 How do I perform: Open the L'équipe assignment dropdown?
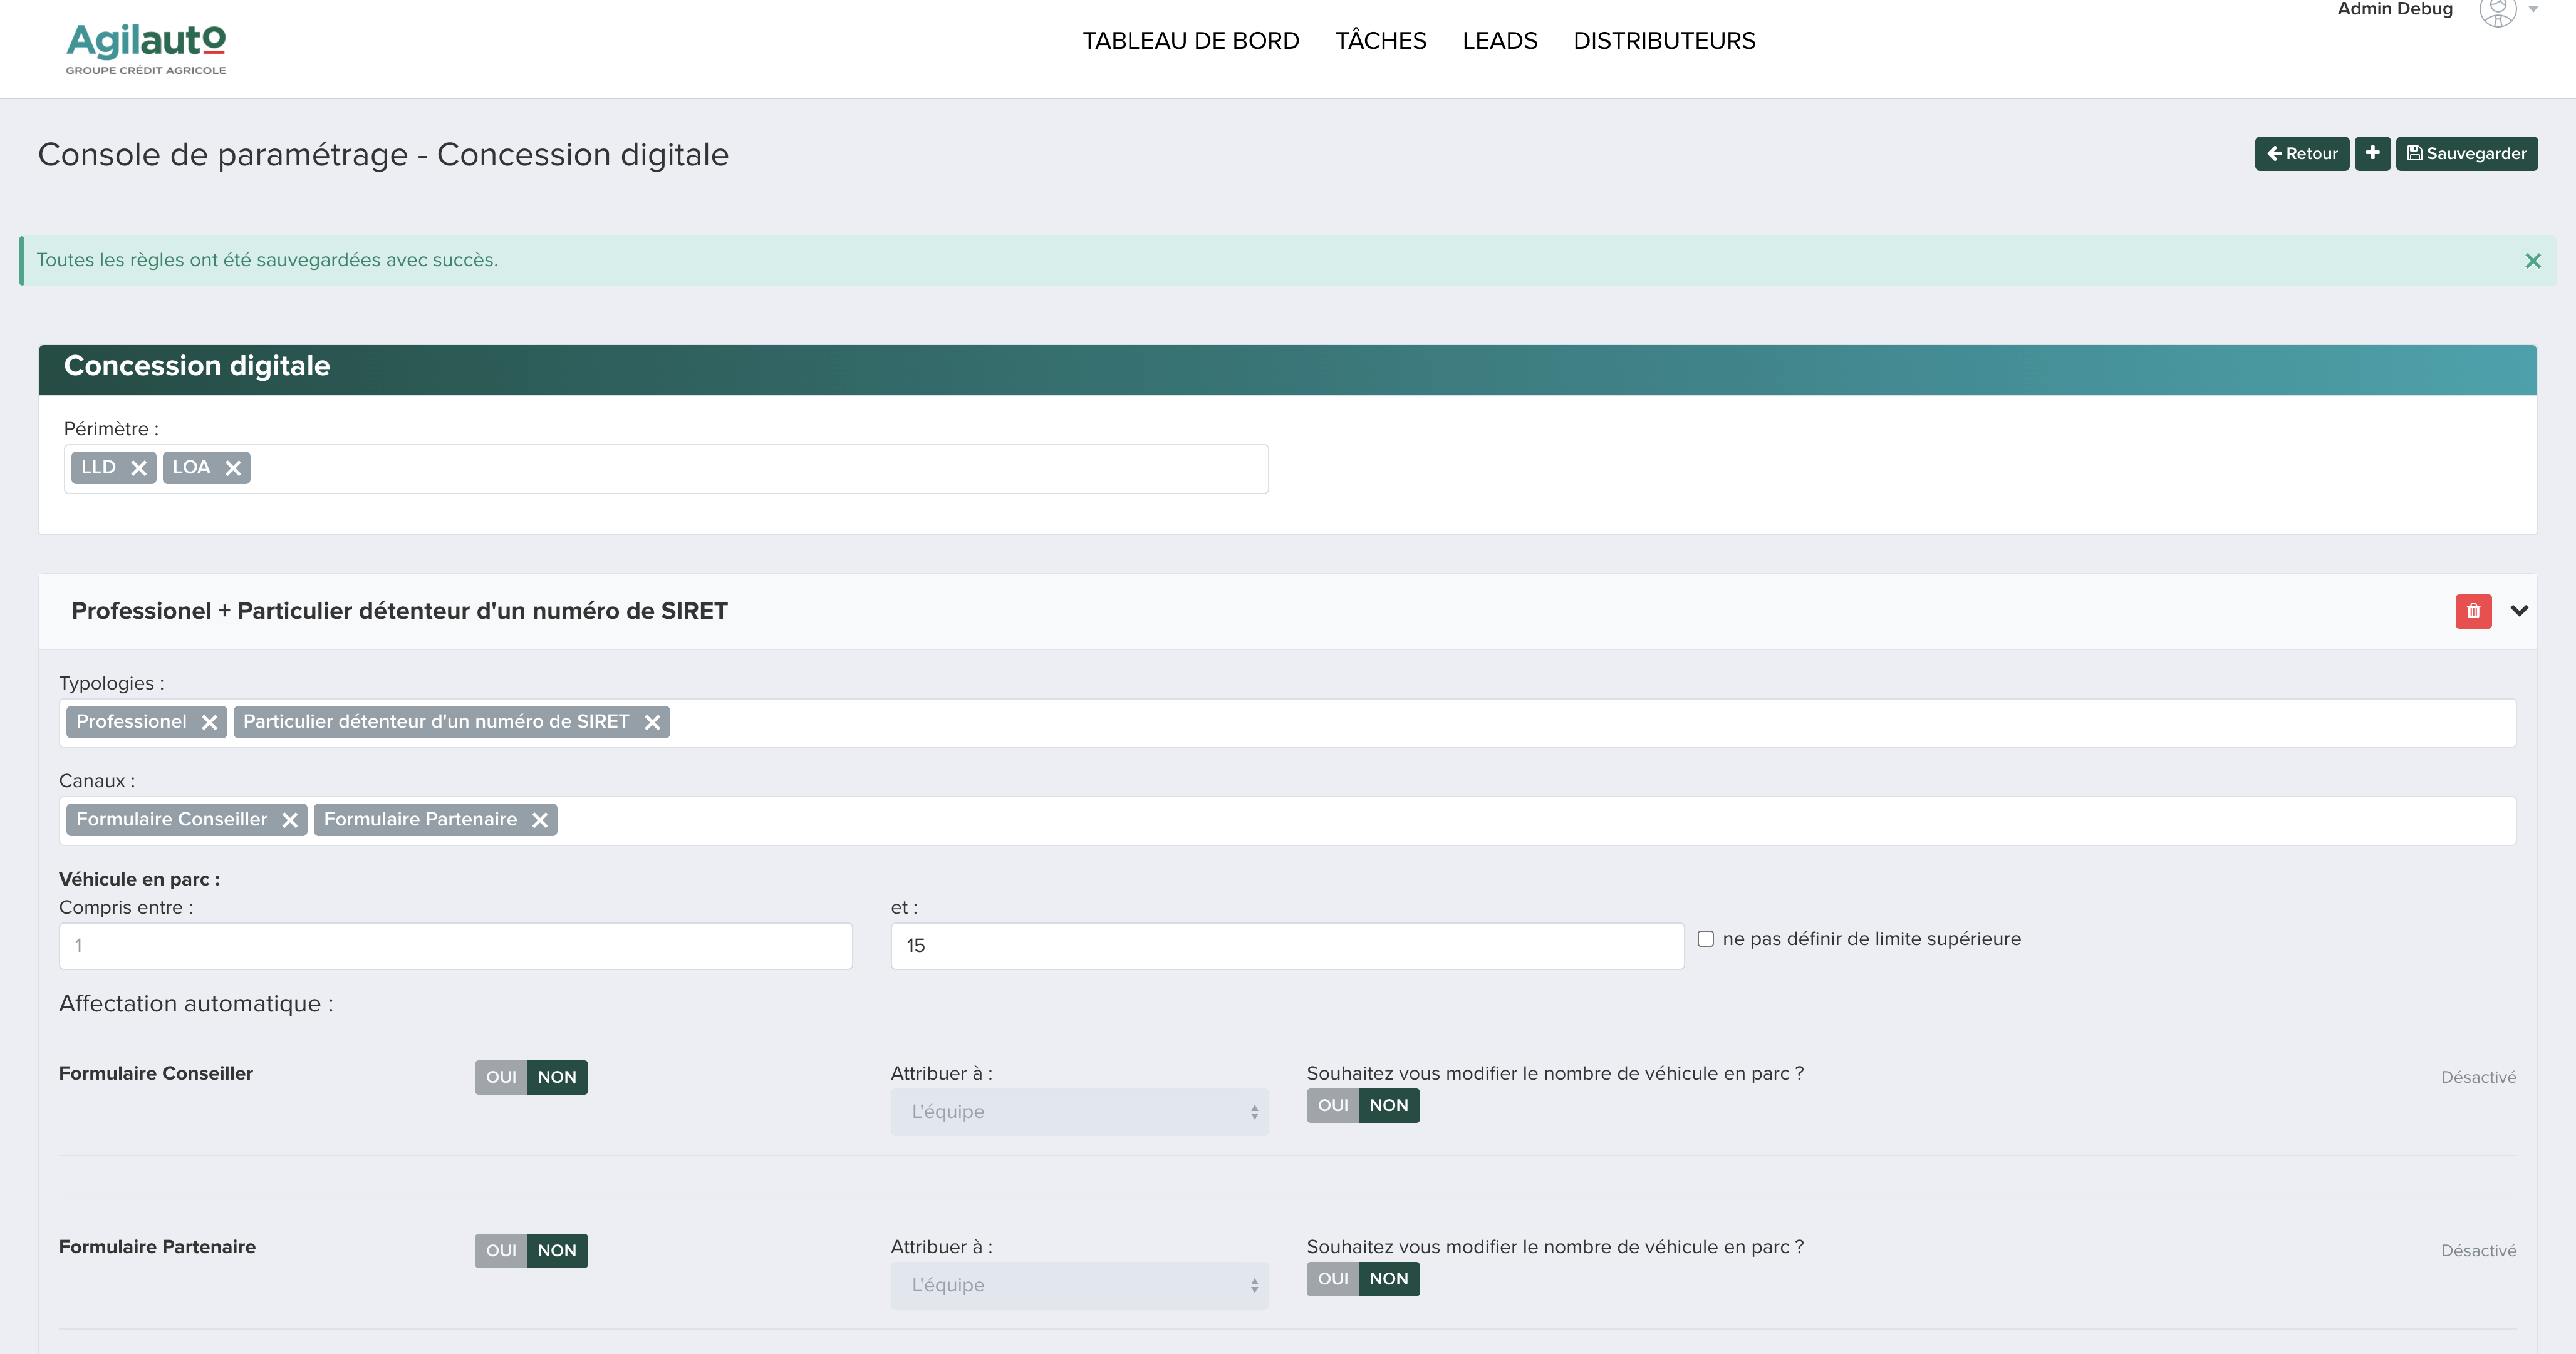(1079, 1111)
